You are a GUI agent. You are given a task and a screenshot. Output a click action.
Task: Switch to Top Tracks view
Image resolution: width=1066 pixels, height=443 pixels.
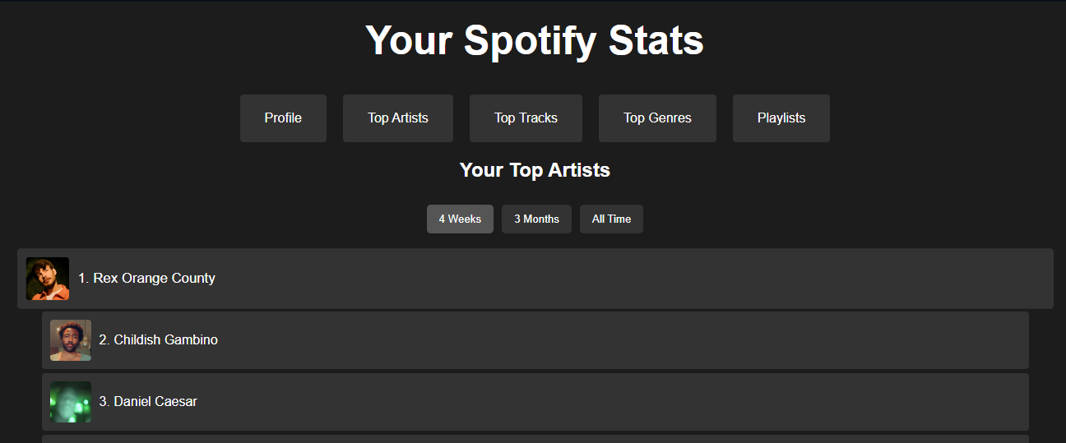tap(526, 118)
